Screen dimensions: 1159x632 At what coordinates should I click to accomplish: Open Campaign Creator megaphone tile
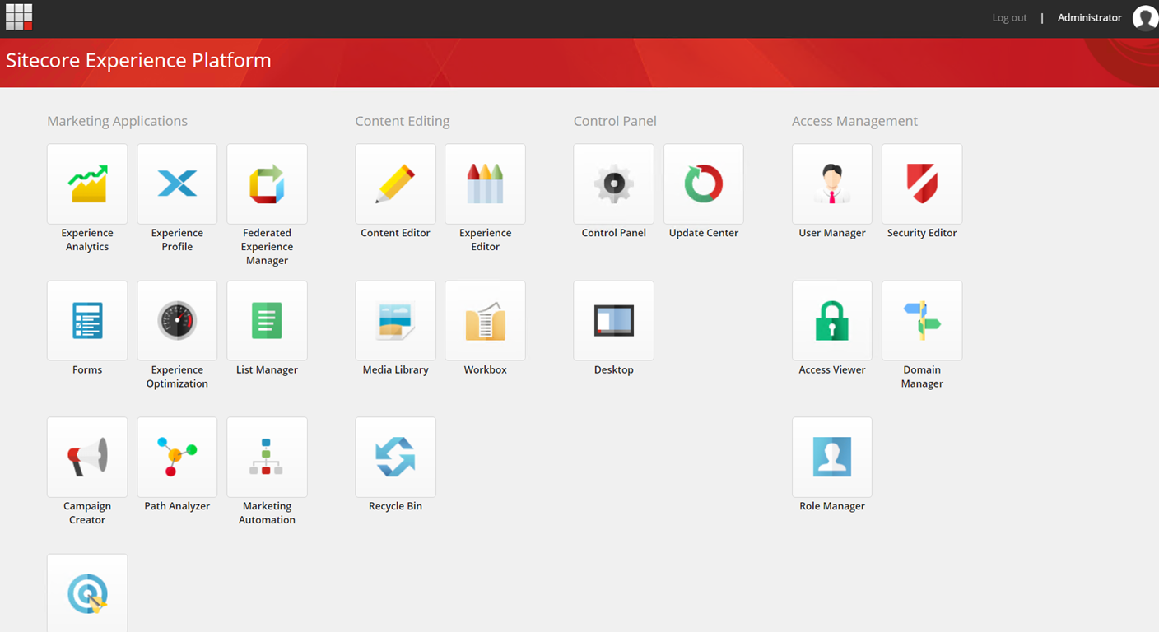pyautogui.click(x=87, y=457)
